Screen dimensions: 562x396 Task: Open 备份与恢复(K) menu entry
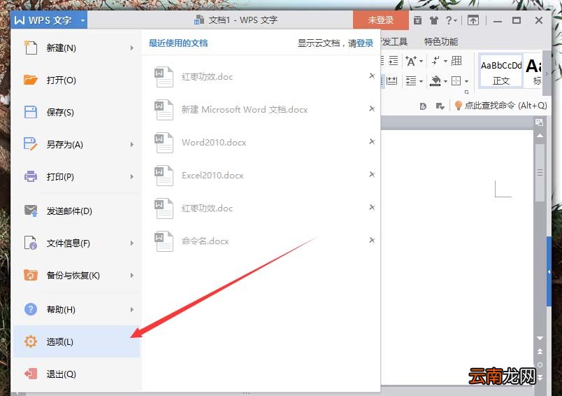tap(76, 276)
